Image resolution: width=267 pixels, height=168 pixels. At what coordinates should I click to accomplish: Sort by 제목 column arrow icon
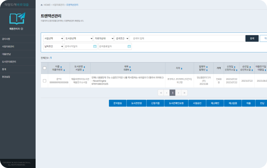[x=129, y=66]
